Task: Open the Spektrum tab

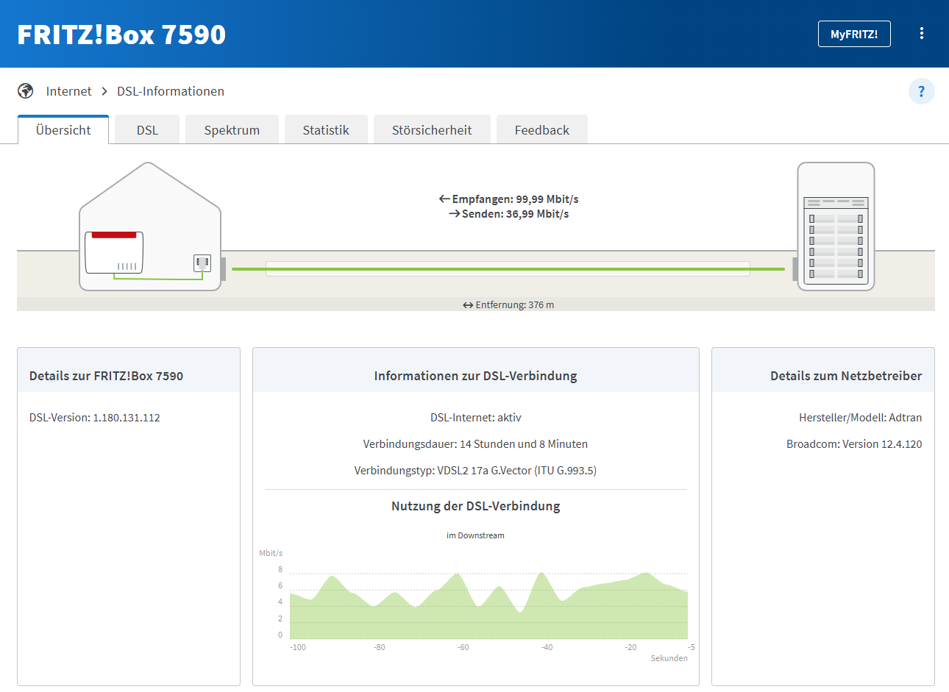Action: (x=232, y=130)
